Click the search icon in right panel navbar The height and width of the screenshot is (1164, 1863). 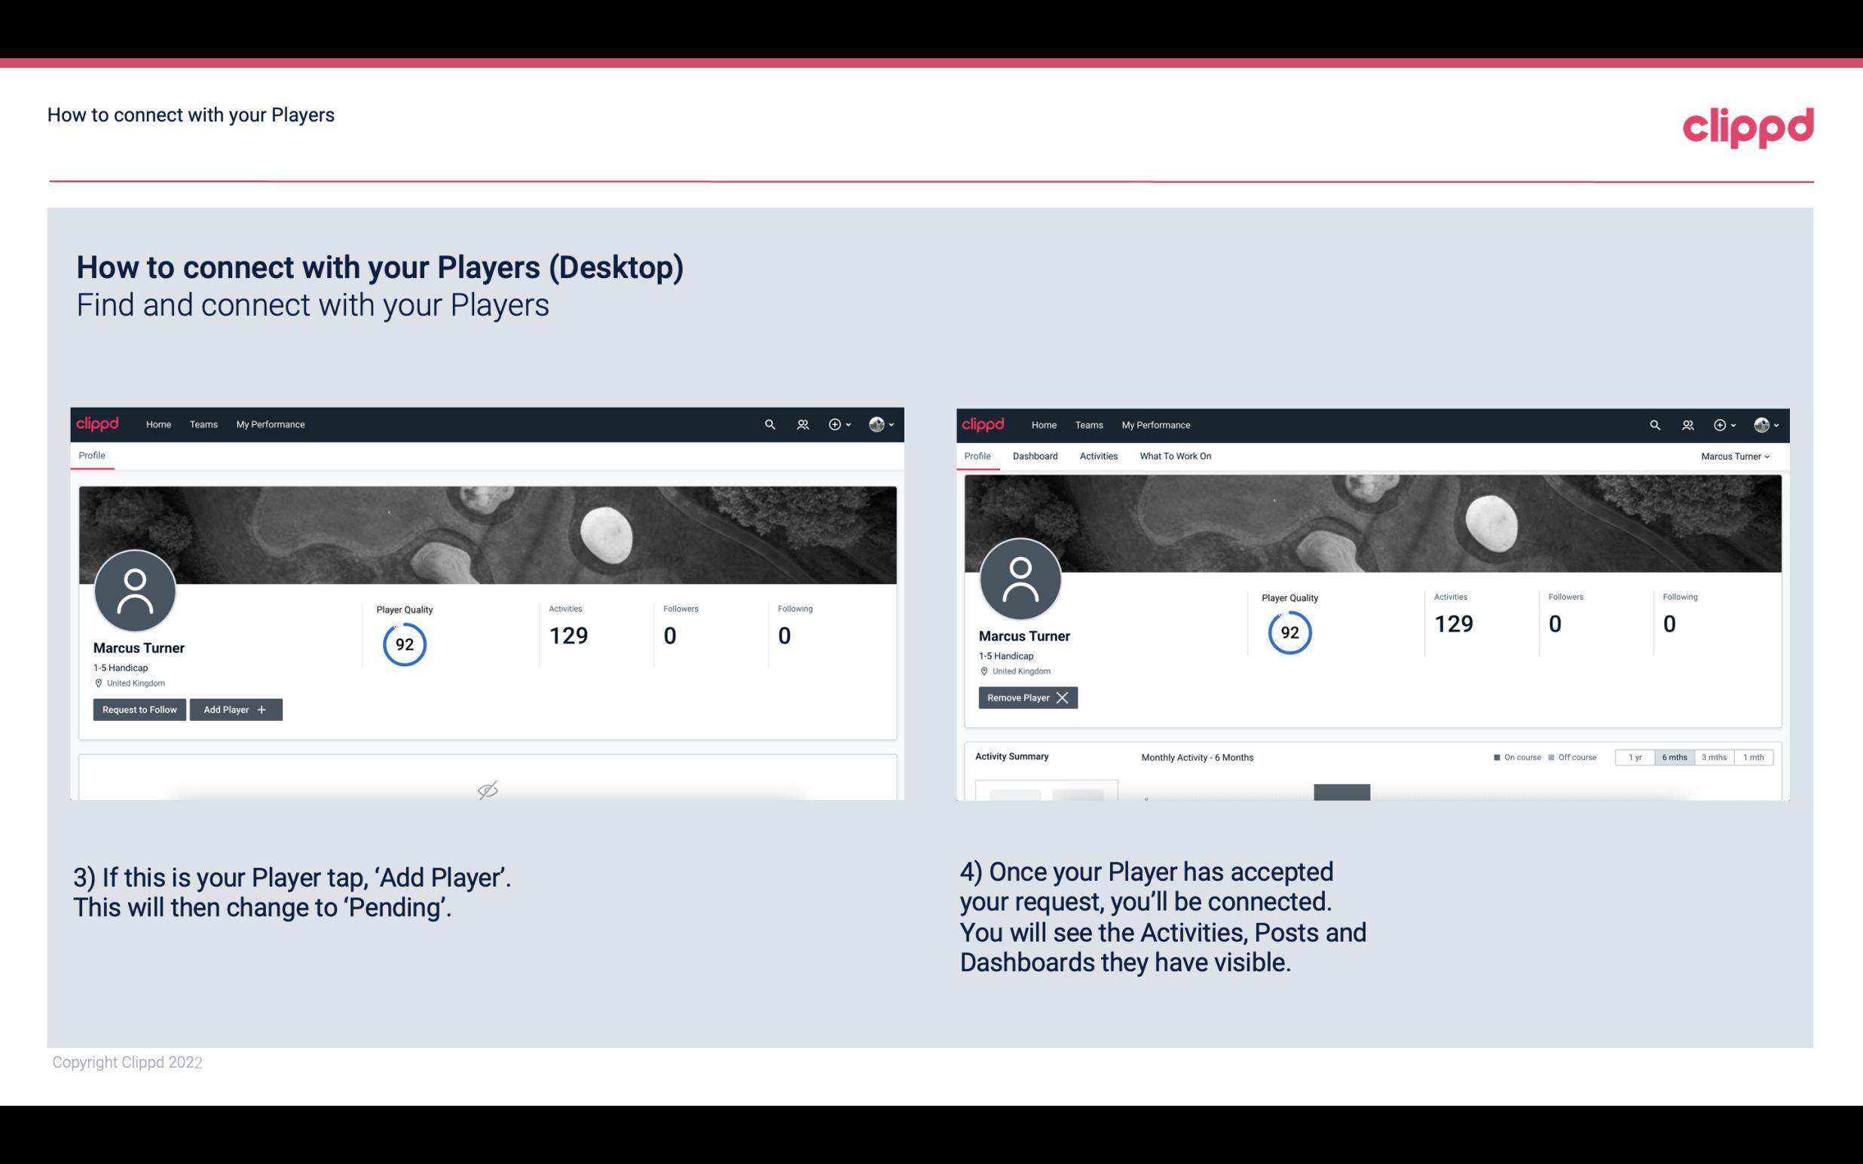point(1653,425)
